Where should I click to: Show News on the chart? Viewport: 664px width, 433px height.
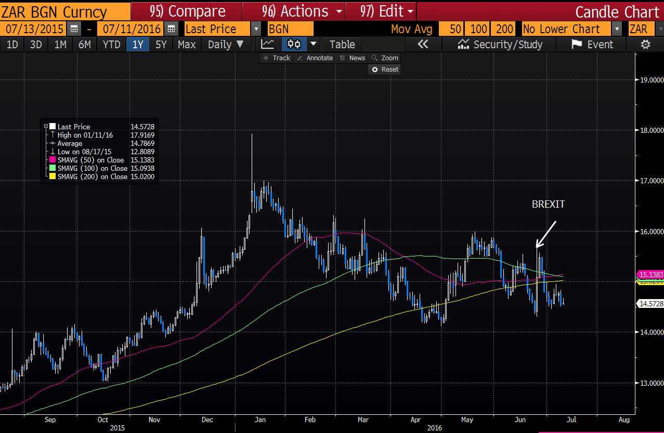click(352, 58)
